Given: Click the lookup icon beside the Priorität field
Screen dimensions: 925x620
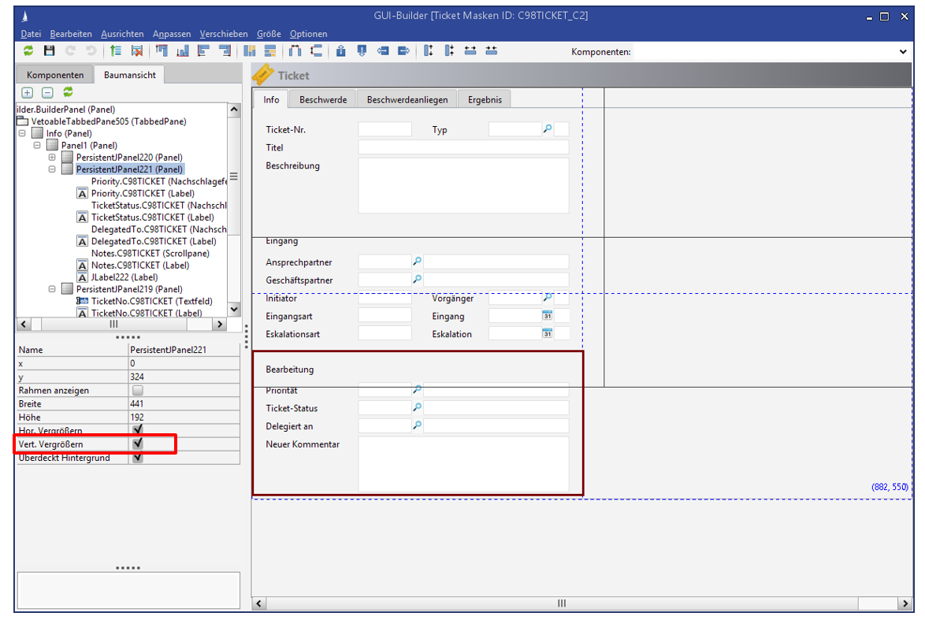Looking at the screenshot, I should click(x=418, y=390).
